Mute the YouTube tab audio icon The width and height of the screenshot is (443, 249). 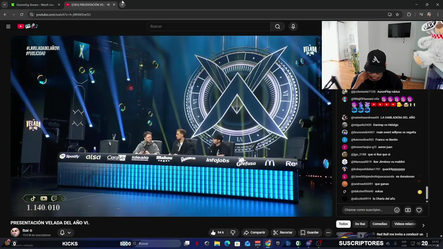tap(108, 4)
